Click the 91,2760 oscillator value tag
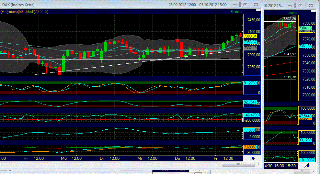 tap(250, 83)
